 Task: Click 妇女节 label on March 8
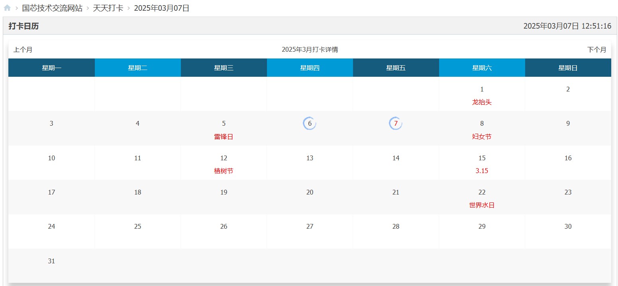pos(482,136)
